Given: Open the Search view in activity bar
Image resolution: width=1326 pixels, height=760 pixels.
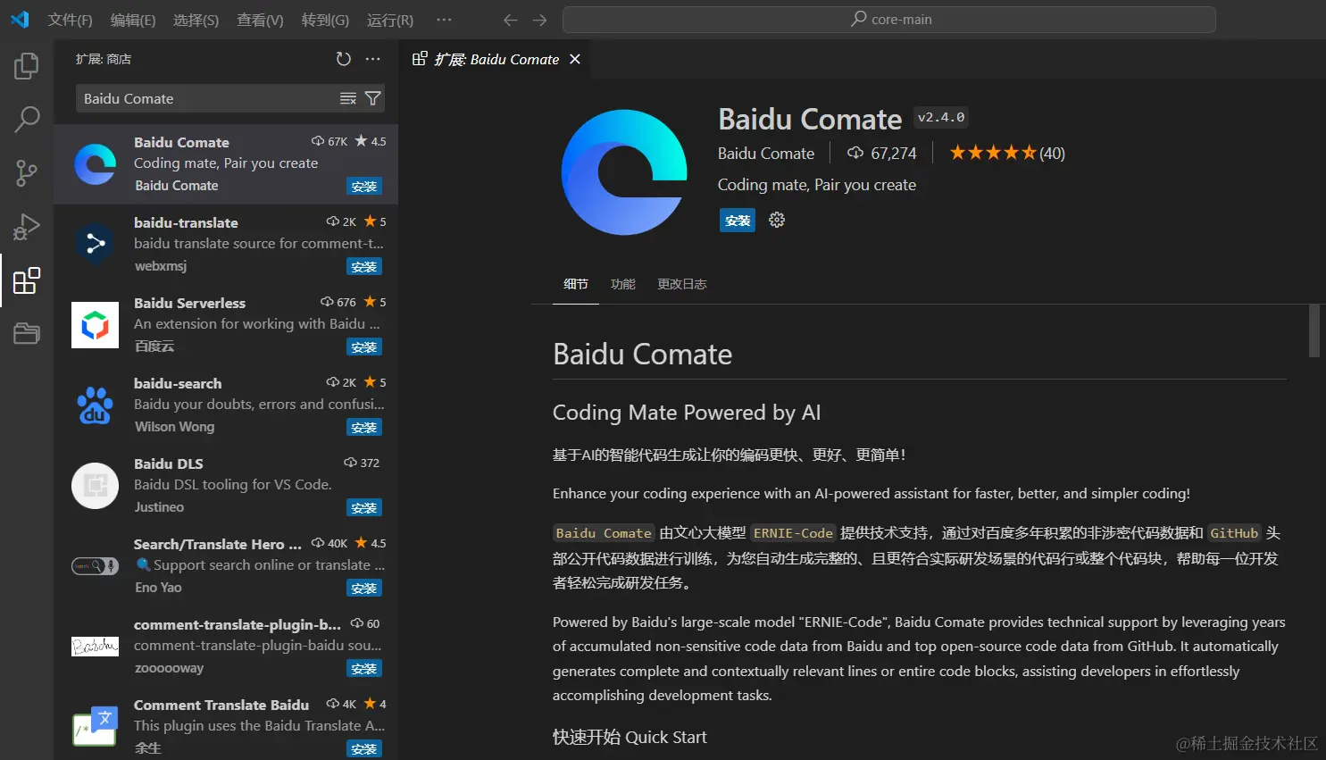Looking at the screenshot, I should click(x=27, y=119).
